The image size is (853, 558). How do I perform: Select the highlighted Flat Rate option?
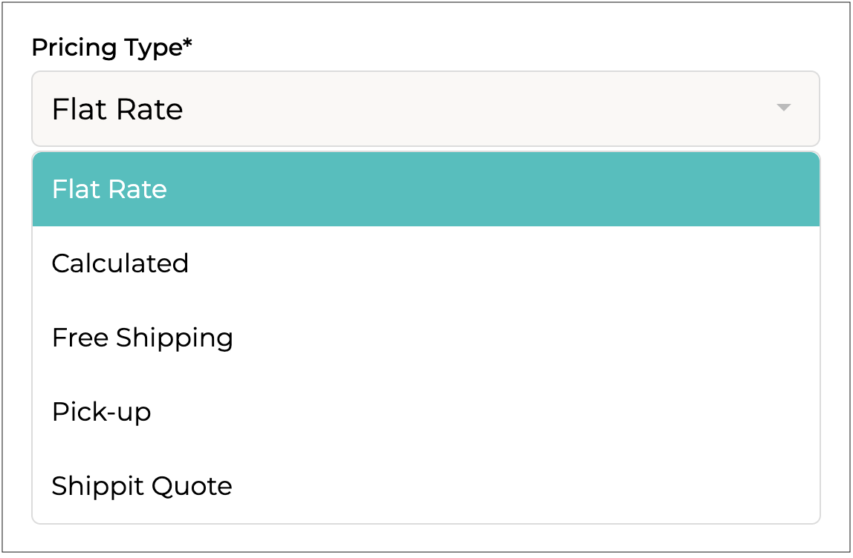(425, 189)
